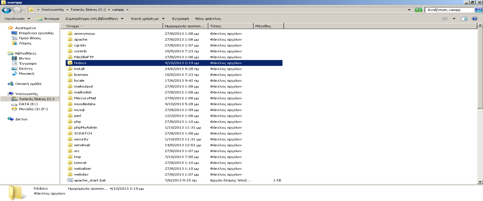This screenshot has width=483, height=201.
Task: Click the Back navigation arrow button
Action: click(7, 10)
